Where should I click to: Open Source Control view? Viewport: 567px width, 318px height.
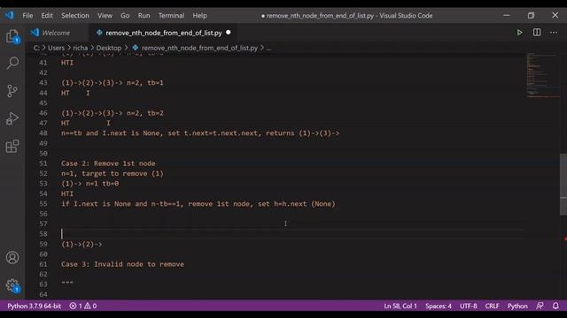[12, 90]
